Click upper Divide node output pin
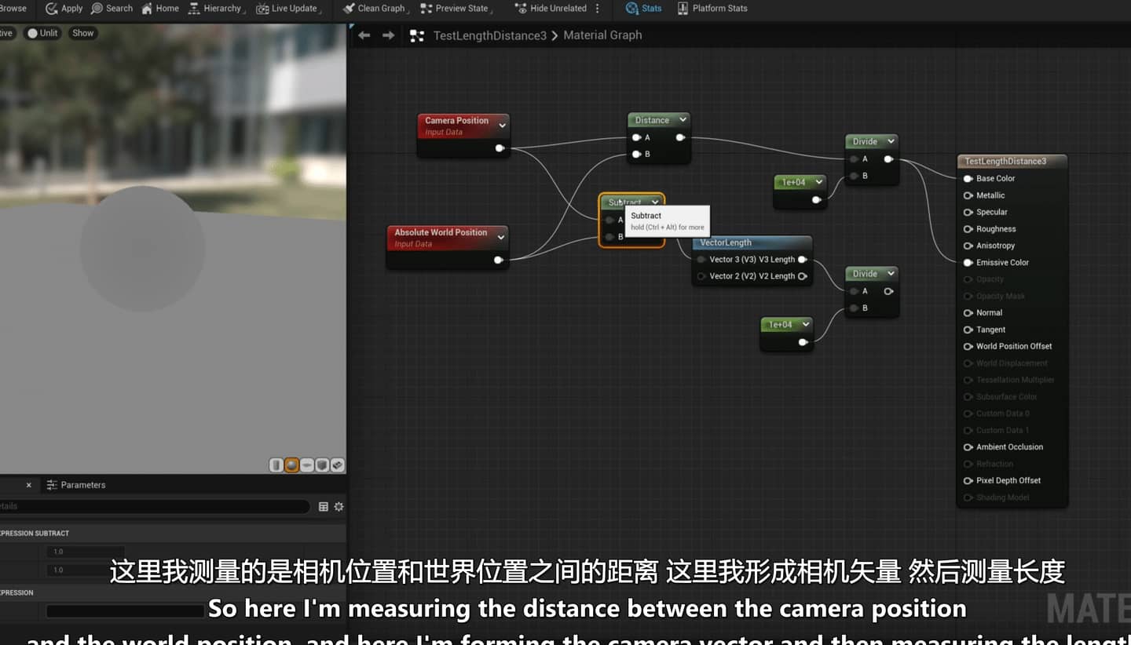Image resolution: width=1131 pixels, height=645 pixels. coord(888,159)
